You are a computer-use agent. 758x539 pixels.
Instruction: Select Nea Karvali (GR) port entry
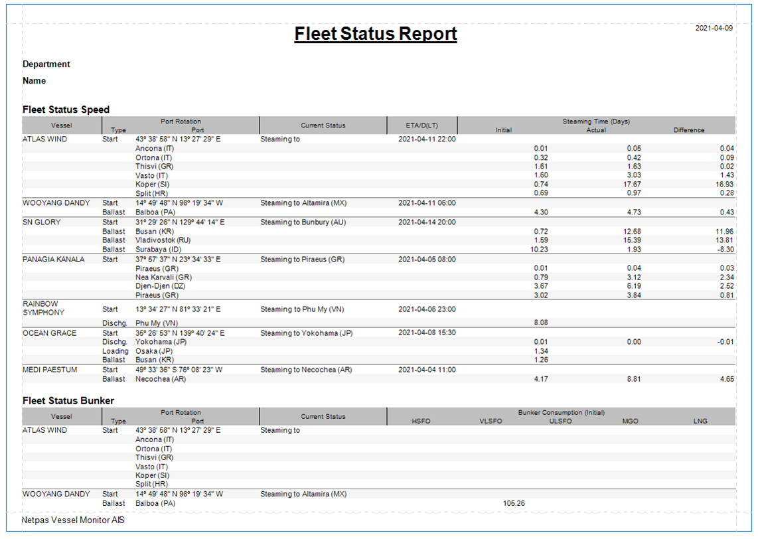pyautogui.click(x=163, y=277)
